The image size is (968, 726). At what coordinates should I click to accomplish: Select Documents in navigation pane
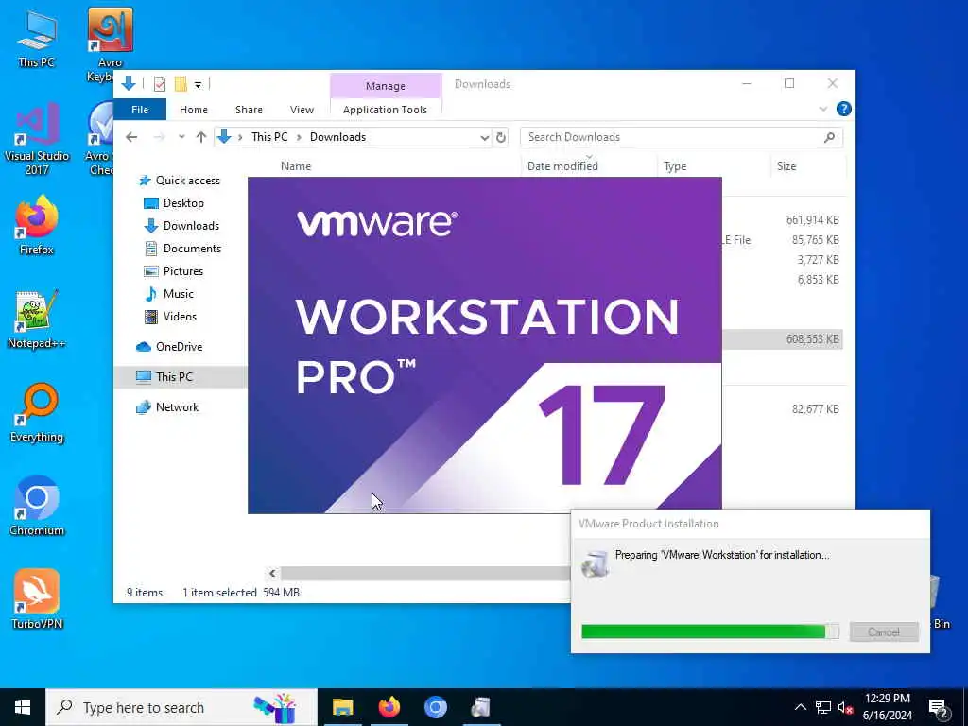click(x=182, y=249)
